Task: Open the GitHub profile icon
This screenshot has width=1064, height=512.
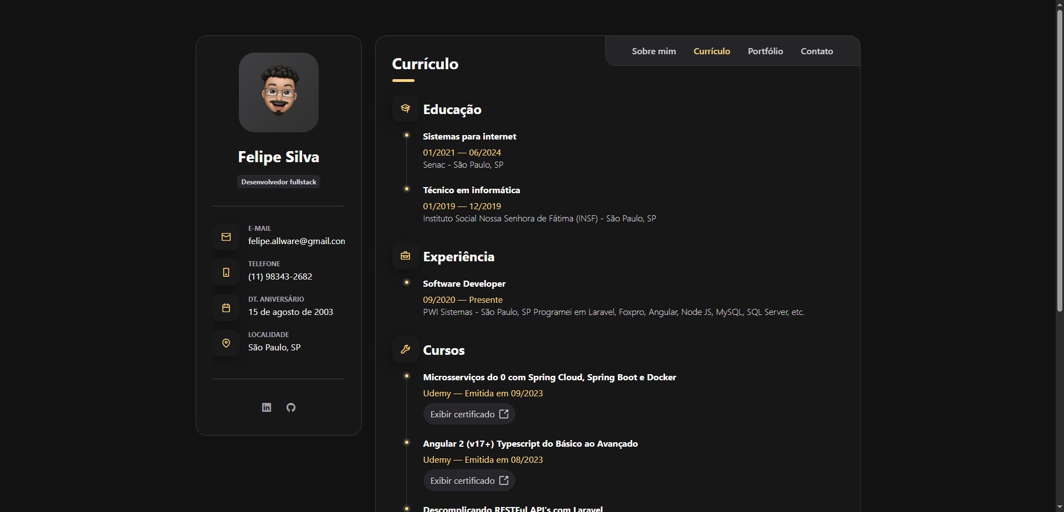Action: [291, 407]
